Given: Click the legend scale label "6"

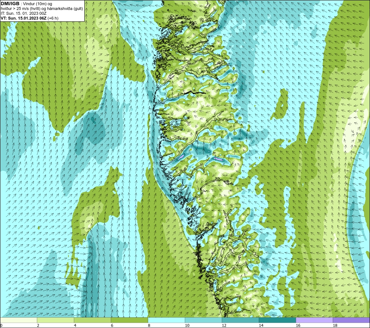Looking at the screenshot, I should pos(112,326).
